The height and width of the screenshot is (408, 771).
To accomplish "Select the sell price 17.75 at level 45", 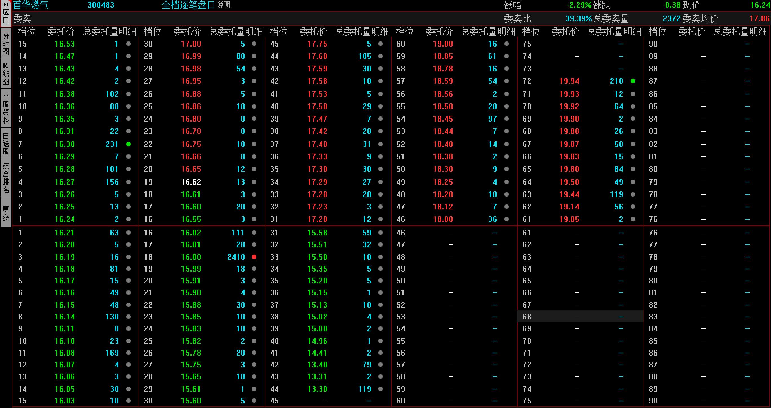I will point(317,44).
